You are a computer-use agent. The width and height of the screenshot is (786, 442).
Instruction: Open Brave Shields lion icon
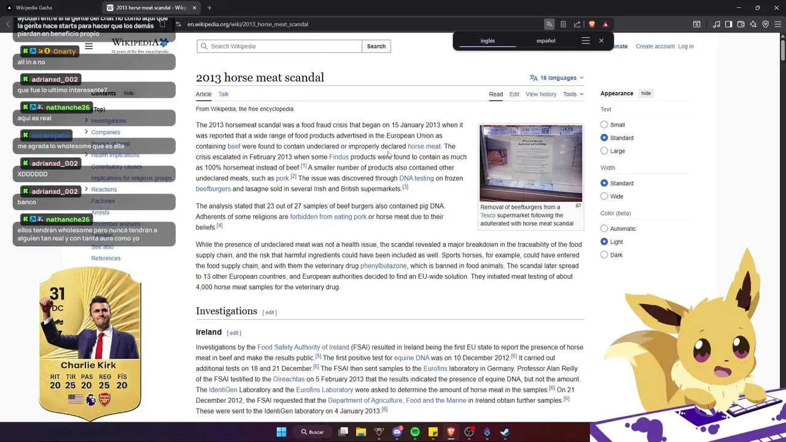pos(592,24)
